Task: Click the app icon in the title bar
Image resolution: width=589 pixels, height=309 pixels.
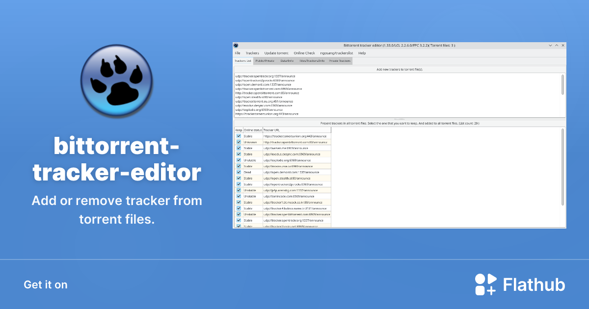Action: pyautogui.click(x=237, y=45)
